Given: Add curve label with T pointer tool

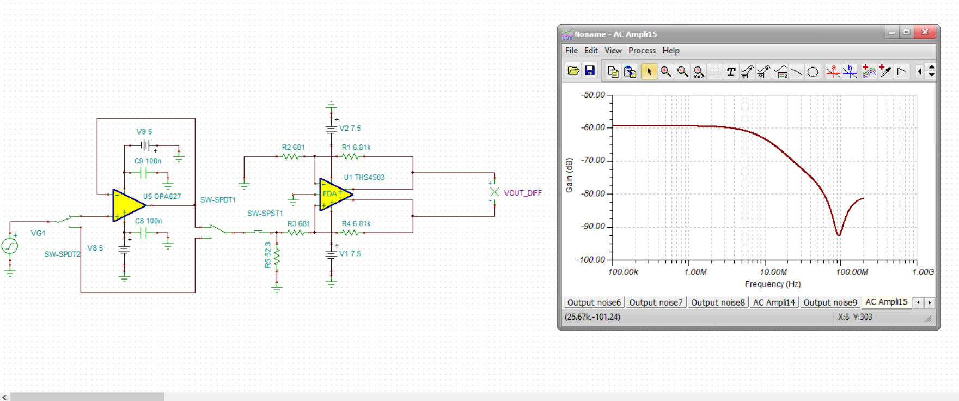Looking at the screenshot, I should click(747, 71).
